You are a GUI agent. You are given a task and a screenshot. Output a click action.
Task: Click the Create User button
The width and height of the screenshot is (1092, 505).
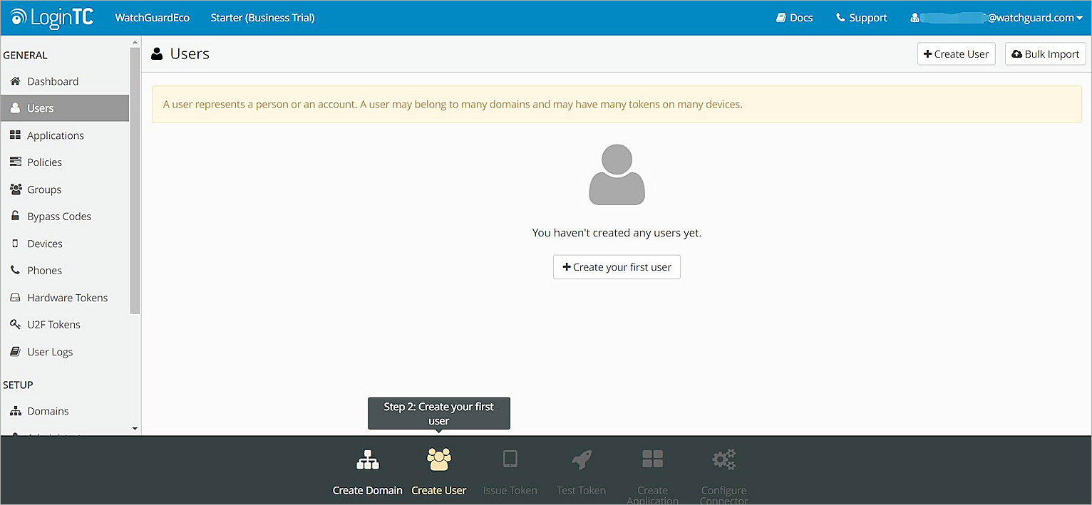point(956,53)
